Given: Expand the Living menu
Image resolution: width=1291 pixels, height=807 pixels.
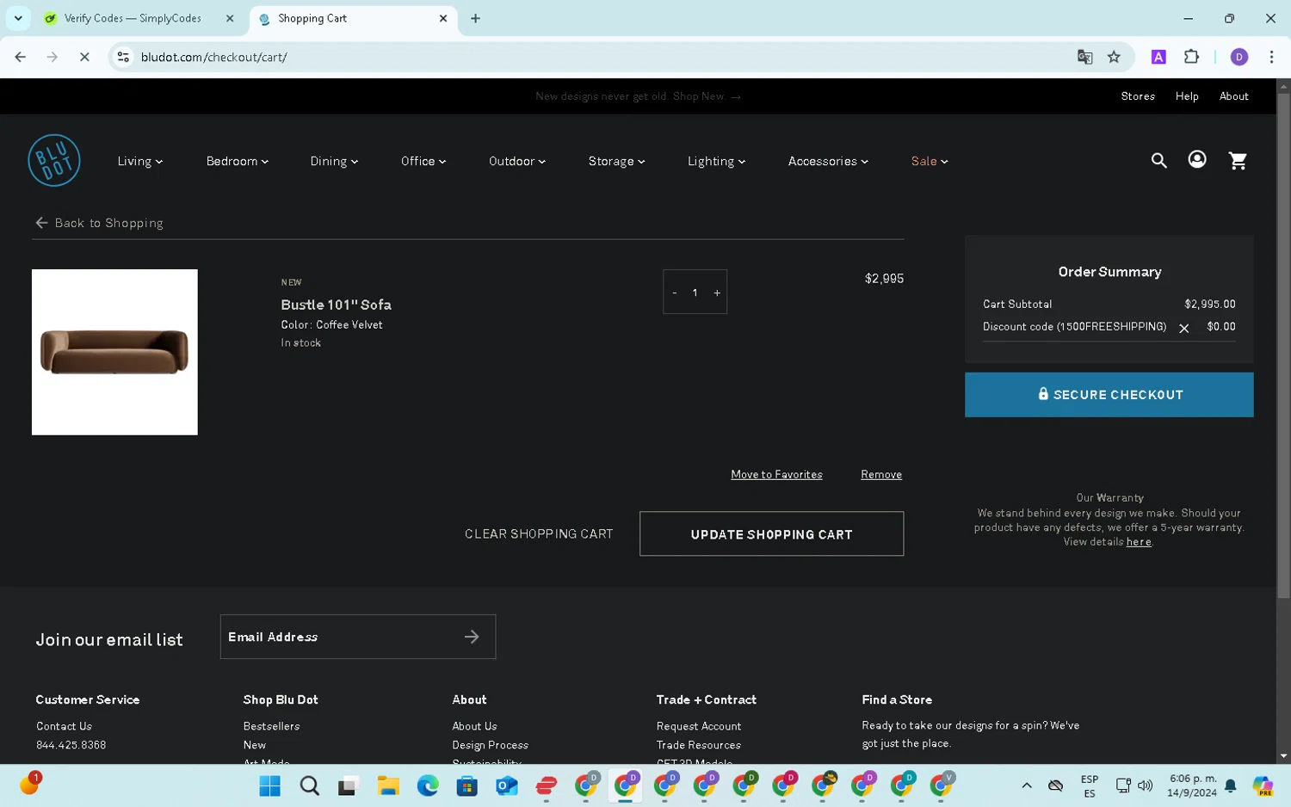Looking at the screenshot, I should point(139,161).
